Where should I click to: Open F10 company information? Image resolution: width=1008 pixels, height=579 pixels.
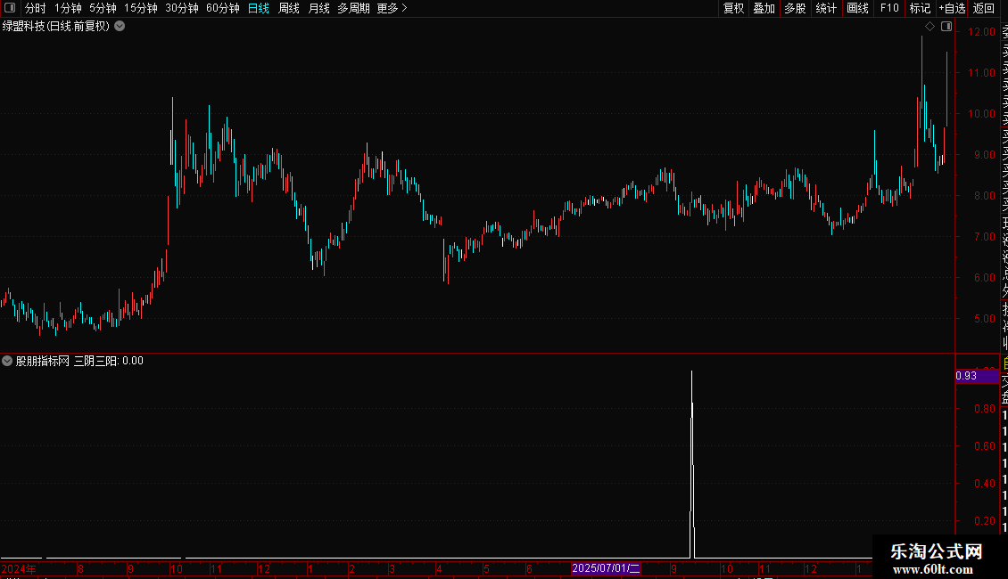tap(889, 8)
